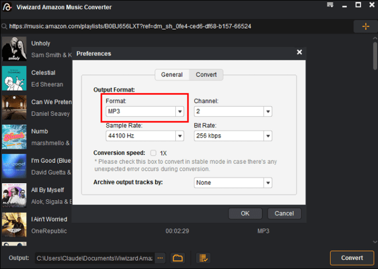Click the Numb album cover
This screenshot has height=269, width=378.
pos(14,137)
